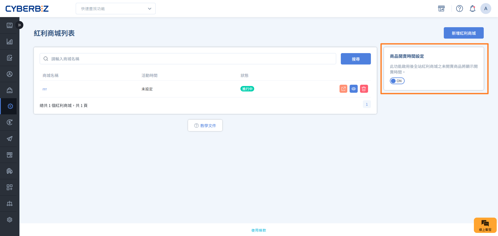
Task: Open the paper plane sidebar icon
Action: 10,139
